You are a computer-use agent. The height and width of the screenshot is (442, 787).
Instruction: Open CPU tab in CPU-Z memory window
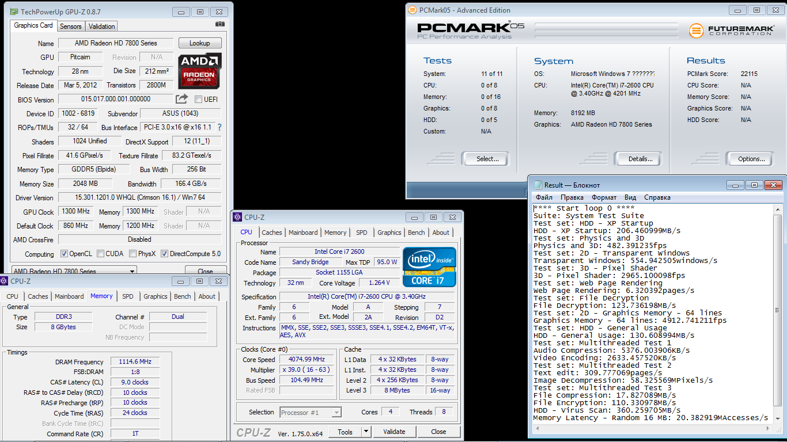click(x=12, y=296)
